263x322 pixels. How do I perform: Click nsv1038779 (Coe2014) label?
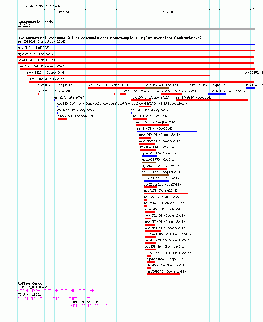point(160,160)
